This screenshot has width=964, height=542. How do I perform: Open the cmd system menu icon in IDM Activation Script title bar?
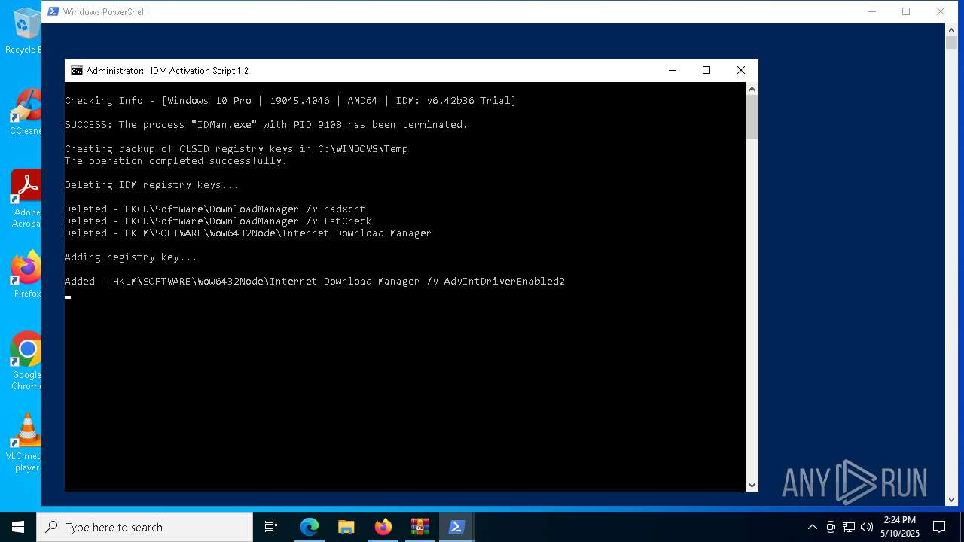coord(77,71)
